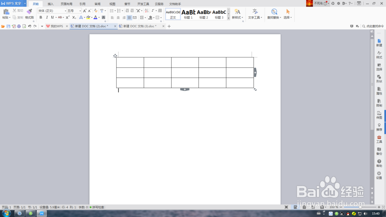The height and width of the screenshot is (217, 386).
Task: Apply superscript X² formatting
Action: click(68, 17)
